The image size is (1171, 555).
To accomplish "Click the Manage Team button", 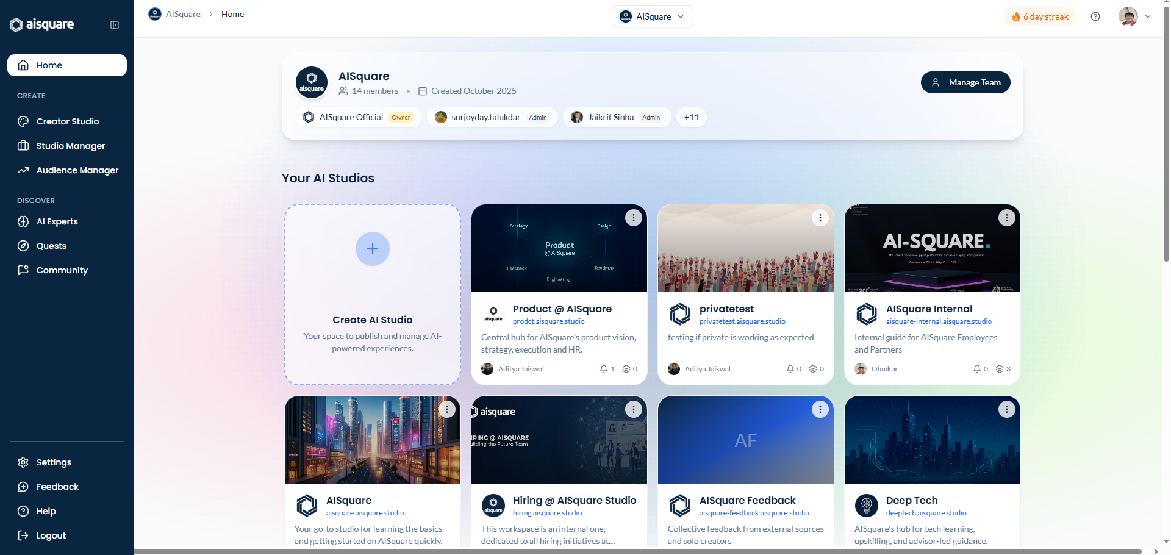I will [965, 82].
